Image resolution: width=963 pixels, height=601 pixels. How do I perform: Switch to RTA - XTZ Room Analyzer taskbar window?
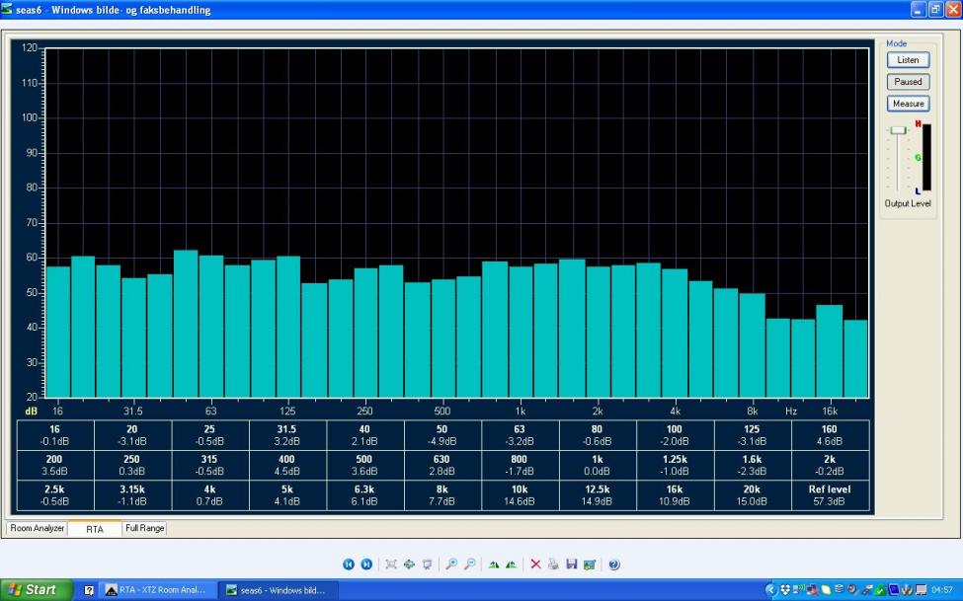(x=158, y=590)
